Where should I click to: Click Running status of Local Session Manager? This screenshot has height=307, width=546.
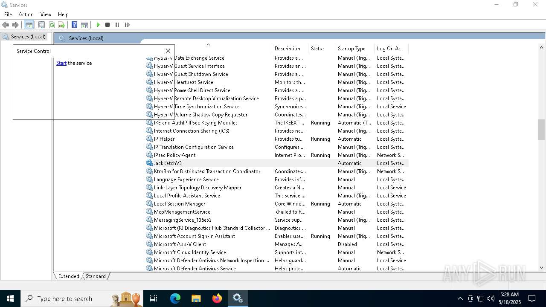(320, 204)
